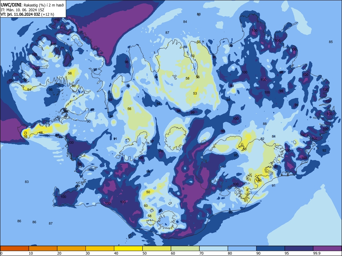Click the legend tick label '80'
342x256 pixels.
(230, 253)
